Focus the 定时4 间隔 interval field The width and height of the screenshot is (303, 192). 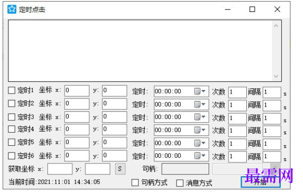pyautogui.click(x=272, y=131)
